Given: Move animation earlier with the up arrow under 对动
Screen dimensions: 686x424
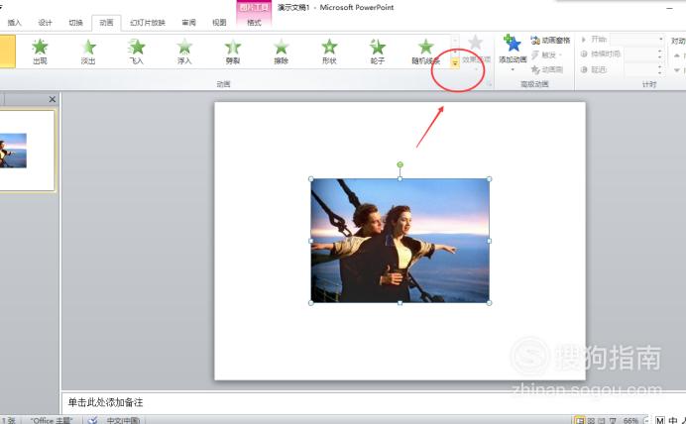Looking at the screenshot, I should pos(677,55).
